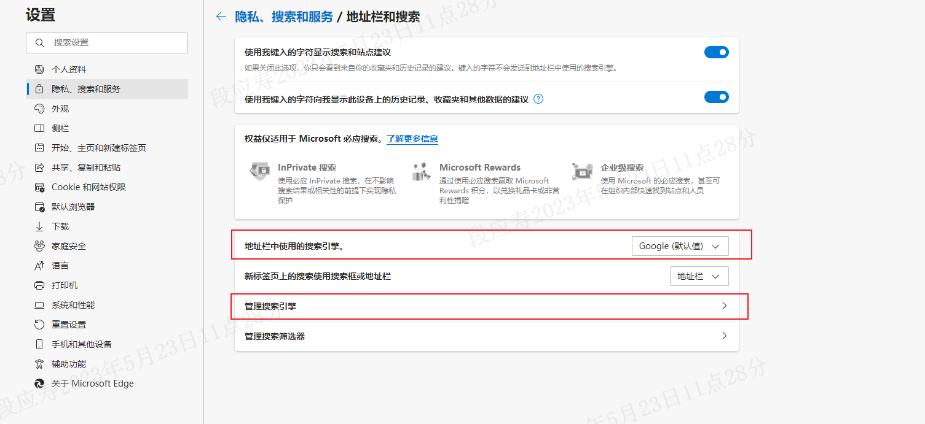Click the 设置 page title
This screenshot has height=424, width=925.
pyautogui.click(x=41, y=15)
